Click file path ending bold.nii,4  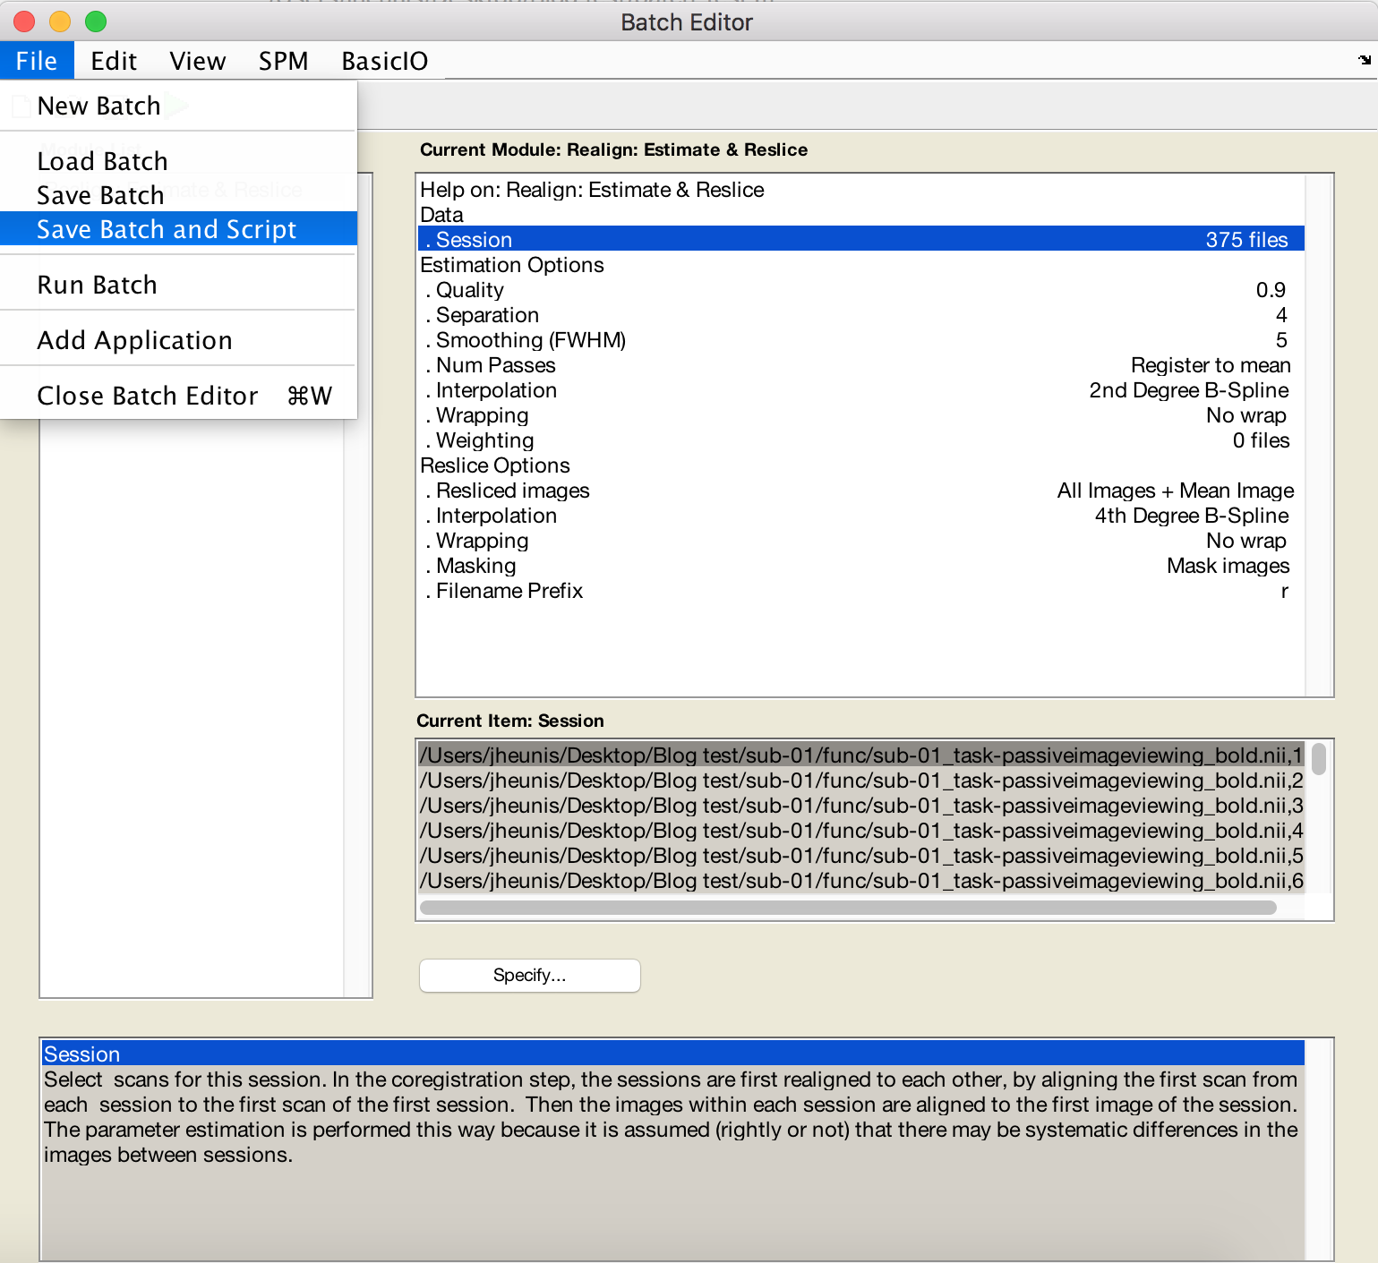click(x=861, y=831)
